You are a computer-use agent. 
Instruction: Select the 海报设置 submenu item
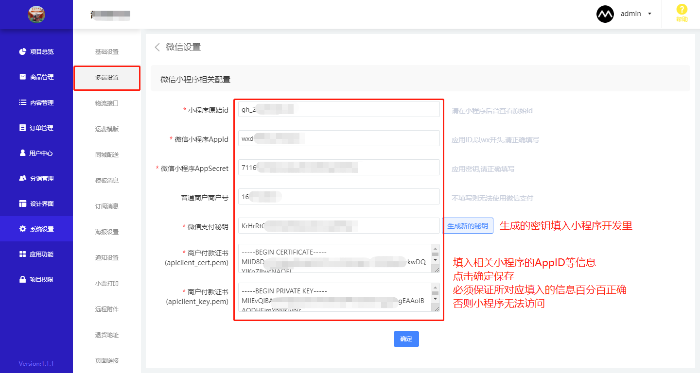pyautogui.click(x=107, y=232)
